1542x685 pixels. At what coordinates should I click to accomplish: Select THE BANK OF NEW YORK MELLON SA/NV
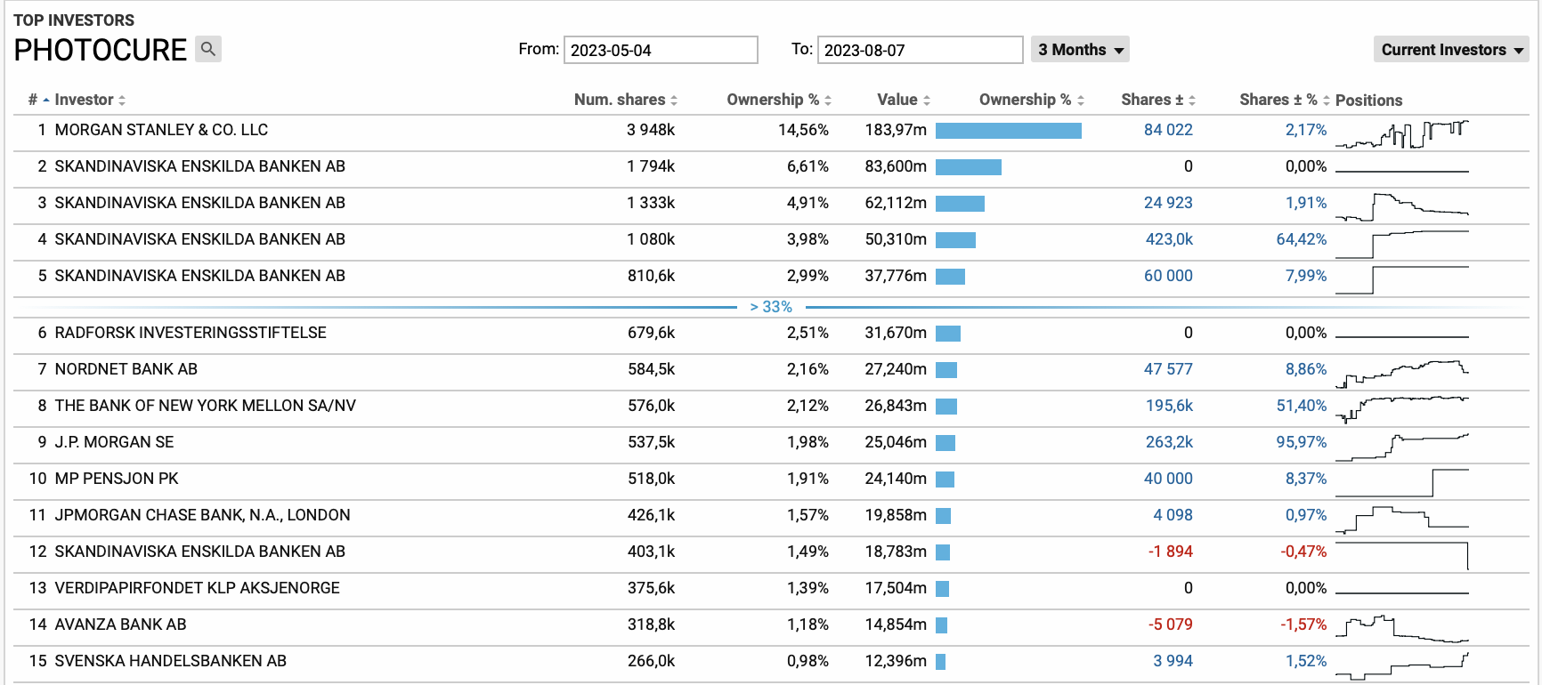[x=205, y=406]
